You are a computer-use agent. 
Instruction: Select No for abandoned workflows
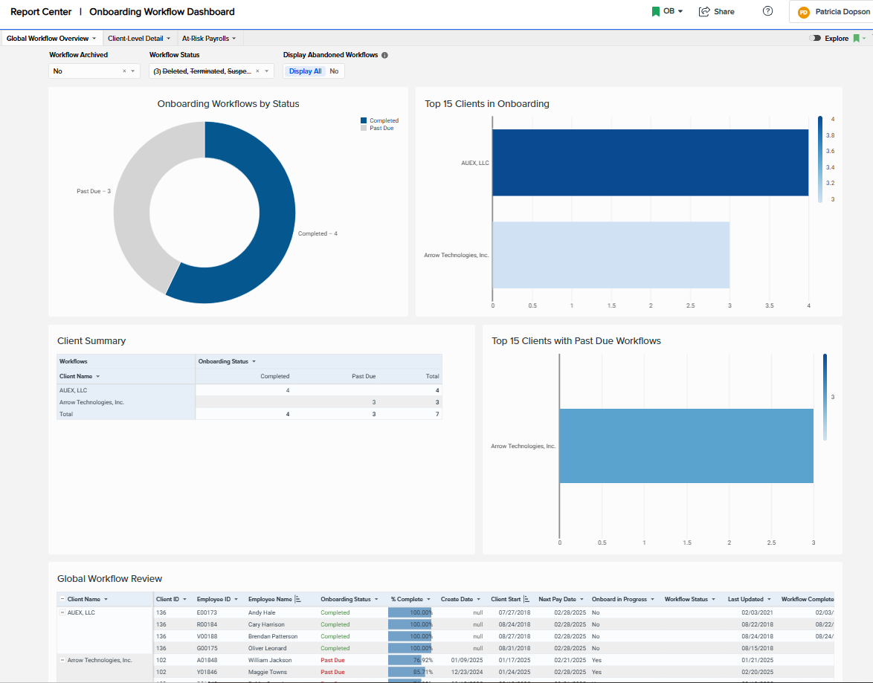coord(333,71)
